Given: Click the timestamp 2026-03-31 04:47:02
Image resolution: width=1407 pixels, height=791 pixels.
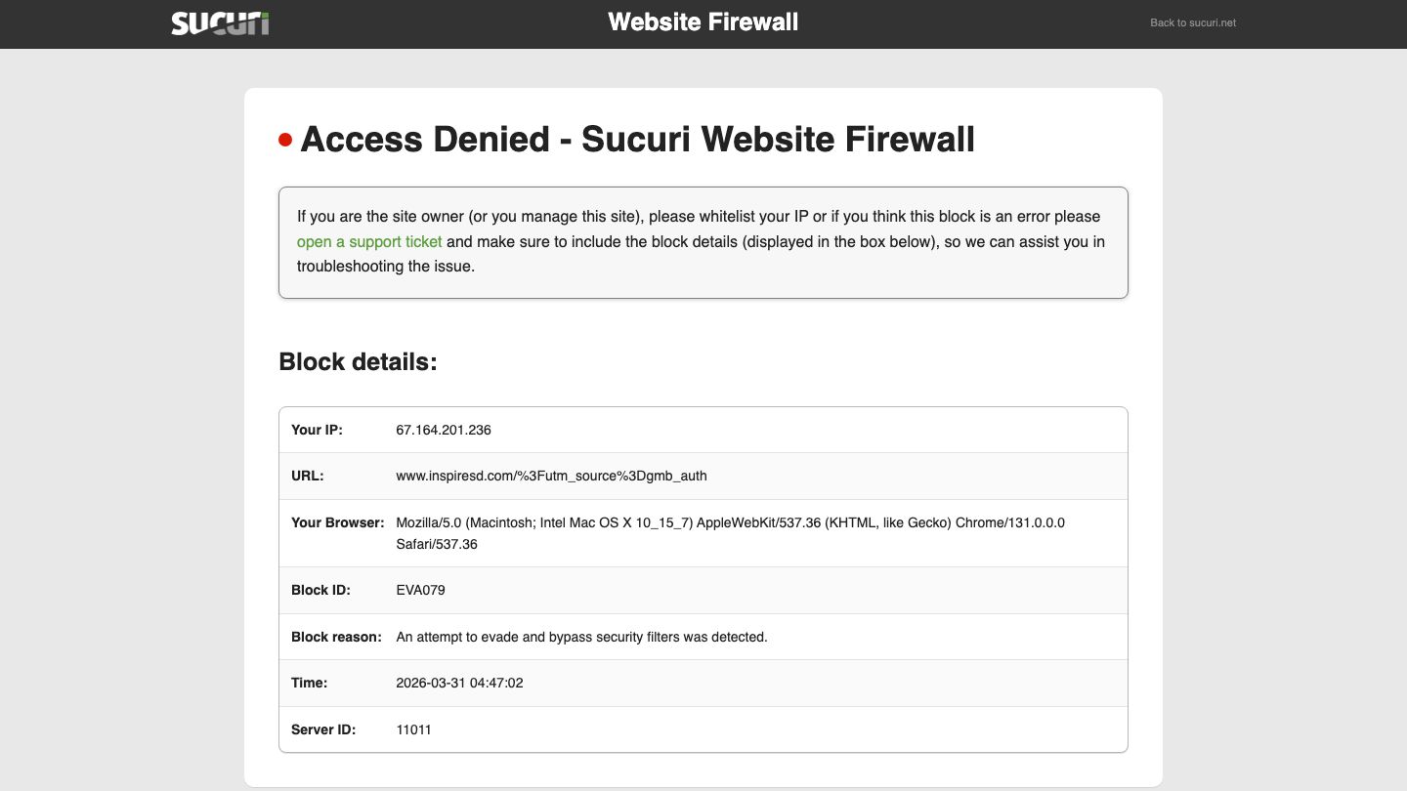Looking at the screenshot, I should point(459,683).
